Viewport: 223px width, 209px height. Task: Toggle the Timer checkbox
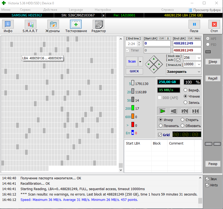pos(128,50)
